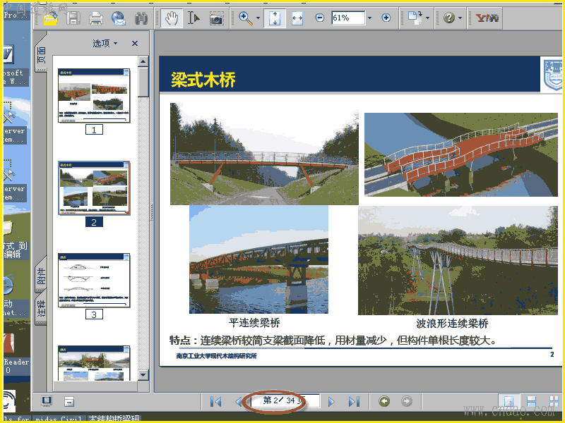Screen dimensions: 565x423
Task: Zoom in with the plus button
Action: click(386, 18)
